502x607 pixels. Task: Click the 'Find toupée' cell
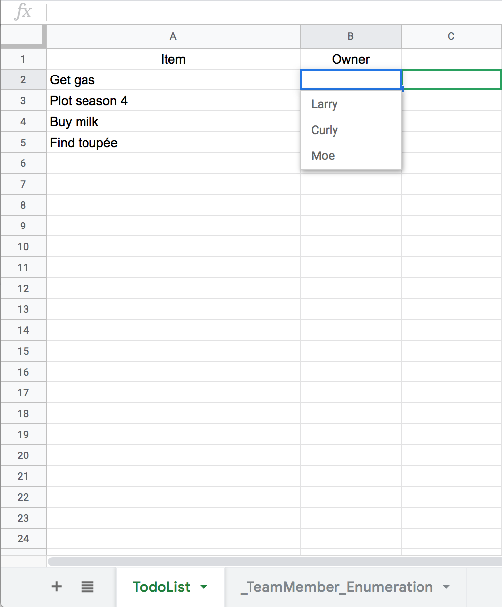point(173,143)
